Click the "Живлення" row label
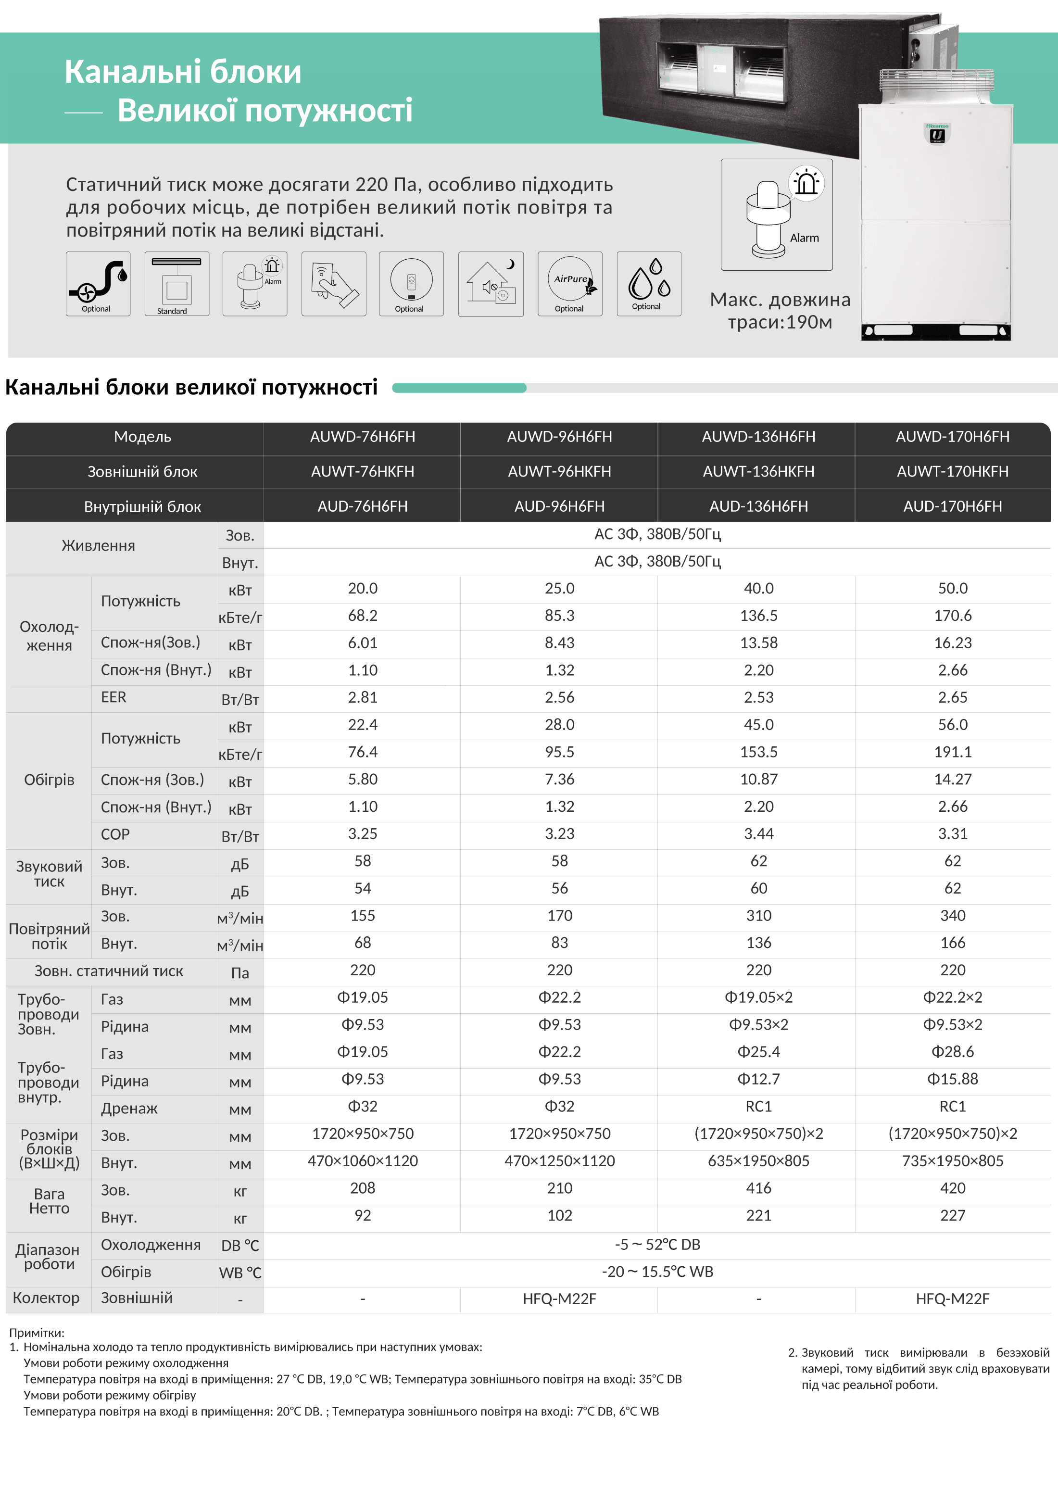This screenshot has width=1058, height=1487. pos(99,546)
